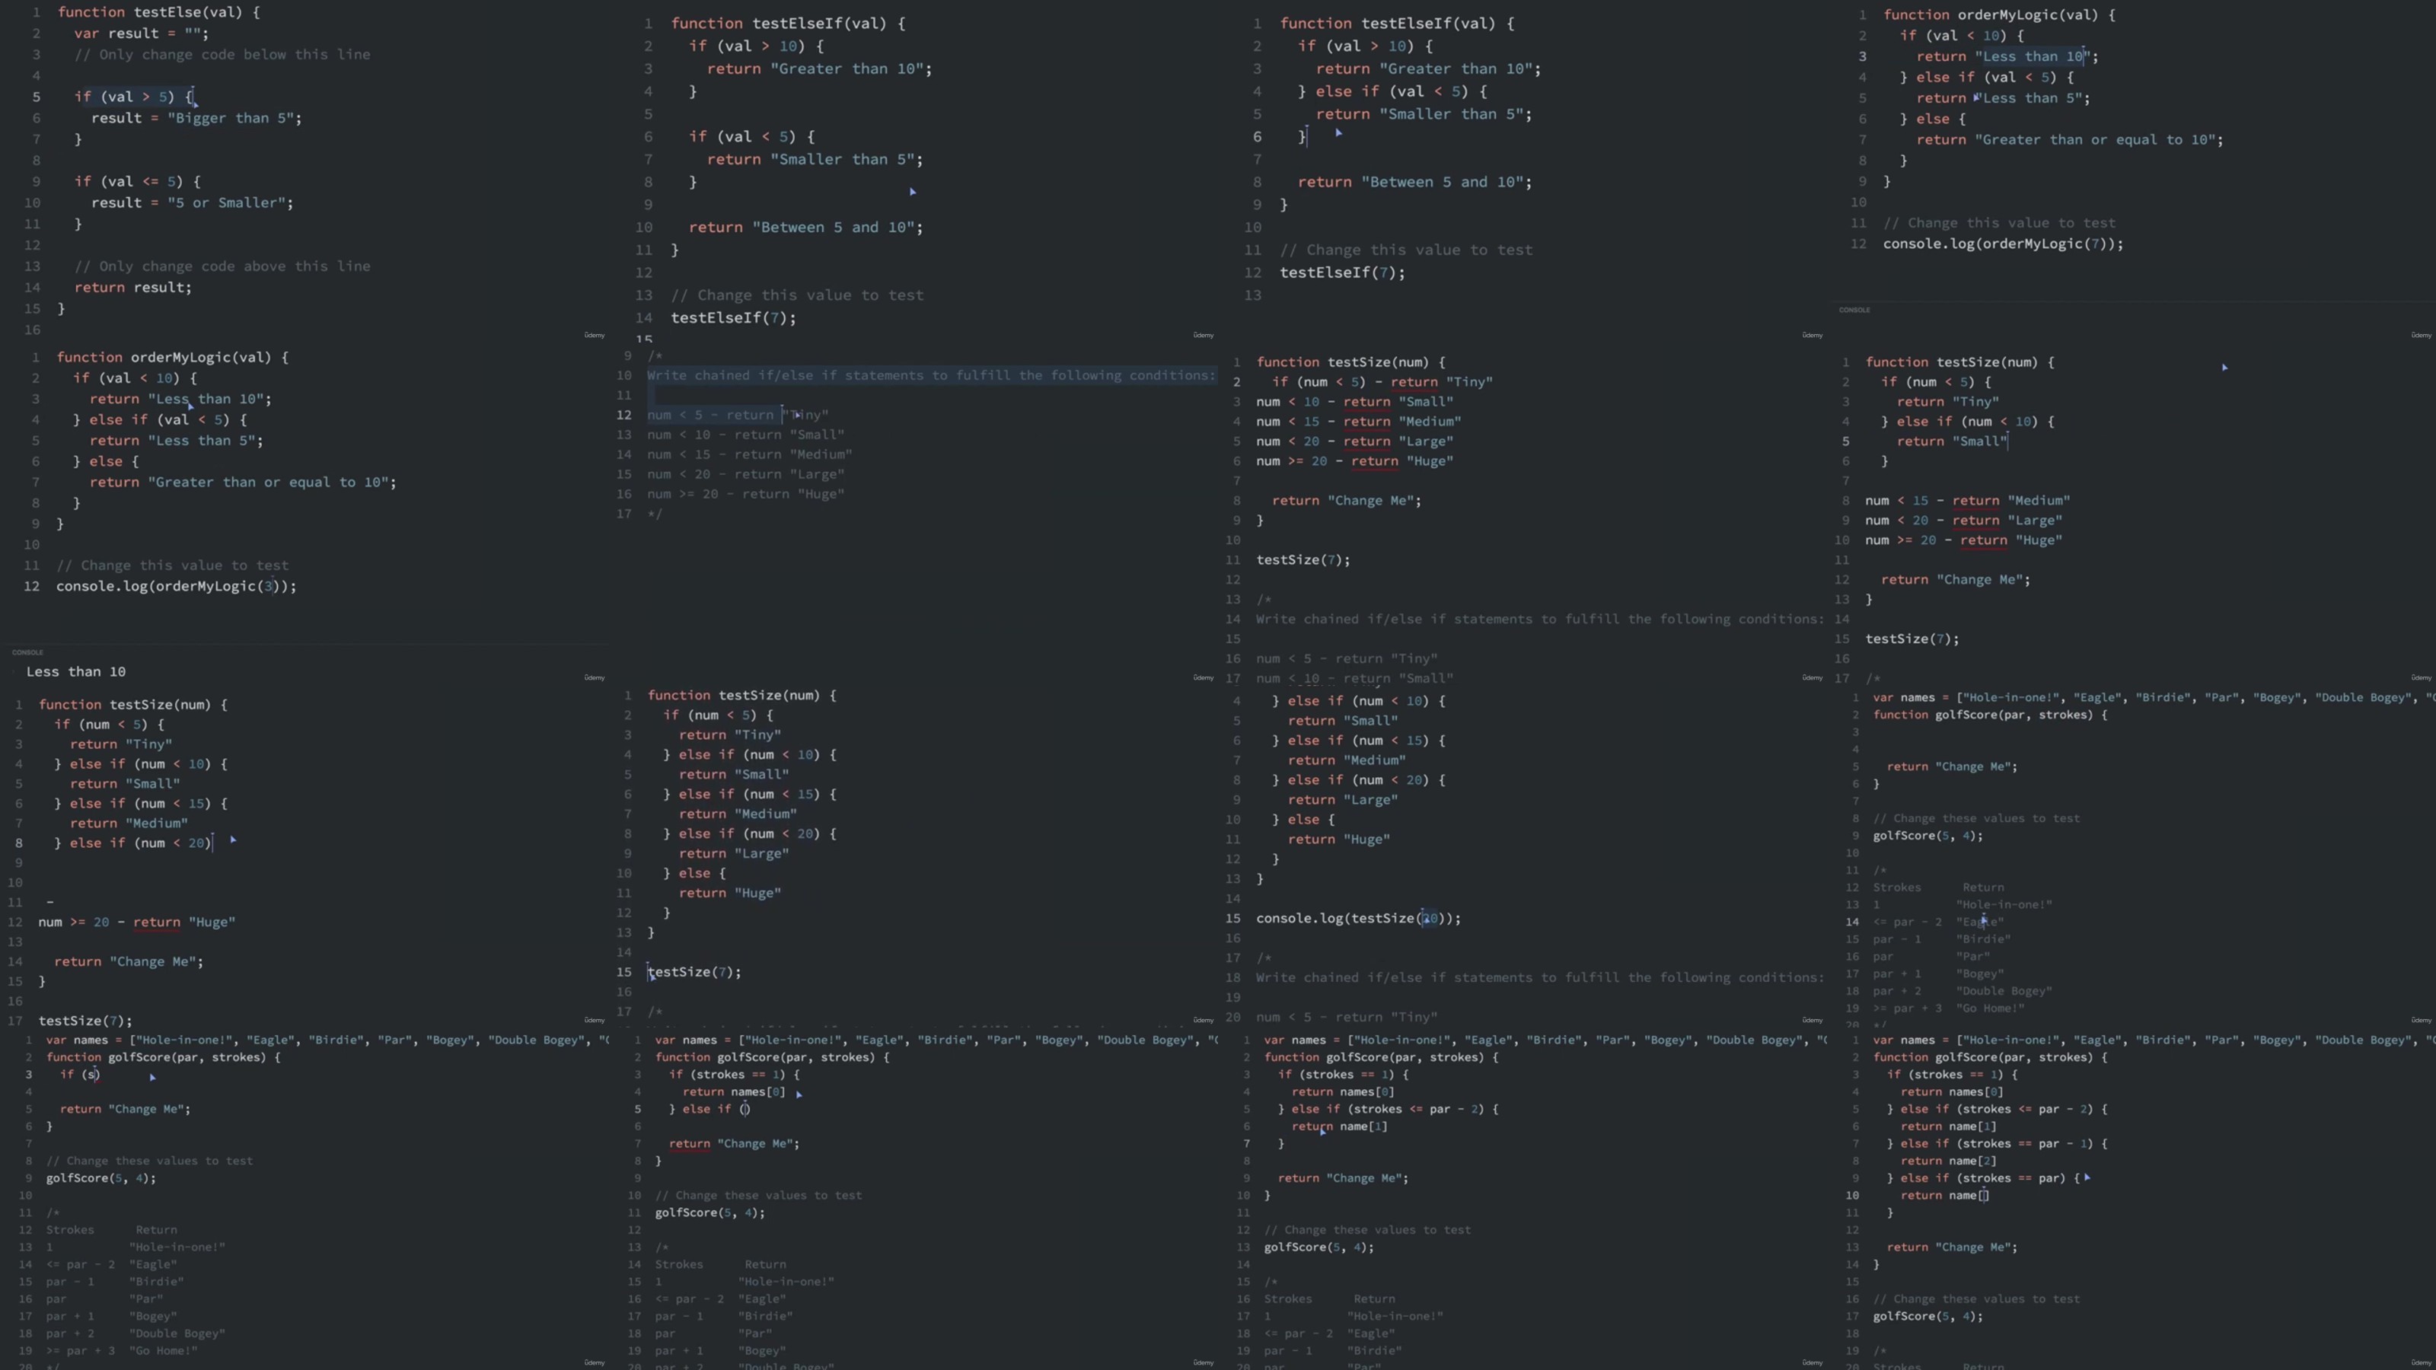Click the '// Only change code above this line' comment
This screenshot has height=1370, width=2436.
tap(222, 266)
